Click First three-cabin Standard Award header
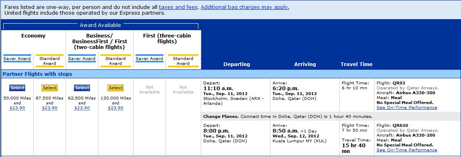 point(183,61)
